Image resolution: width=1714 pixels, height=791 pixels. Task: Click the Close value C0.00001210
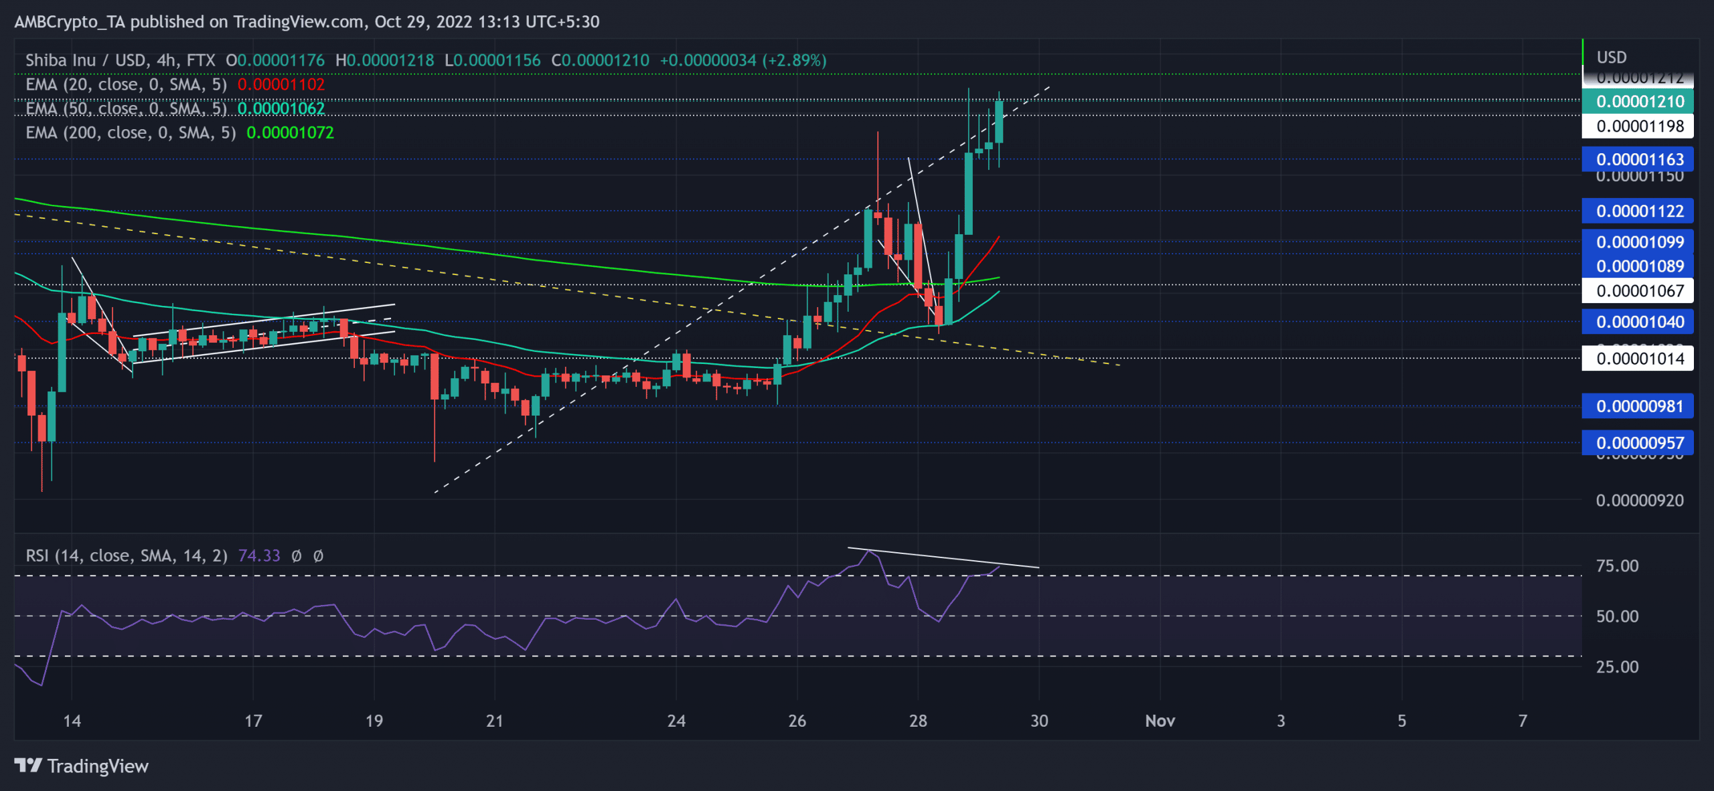pyautogui.click(x=600, y=60)
